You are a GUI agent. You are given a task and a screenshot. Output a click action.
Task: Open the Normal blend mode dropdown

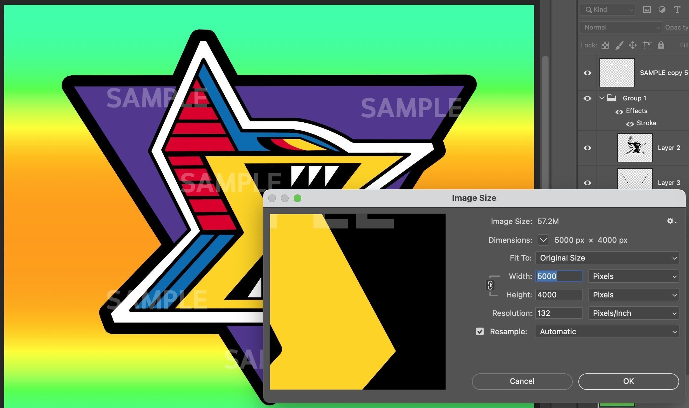[x=621, y=27]
